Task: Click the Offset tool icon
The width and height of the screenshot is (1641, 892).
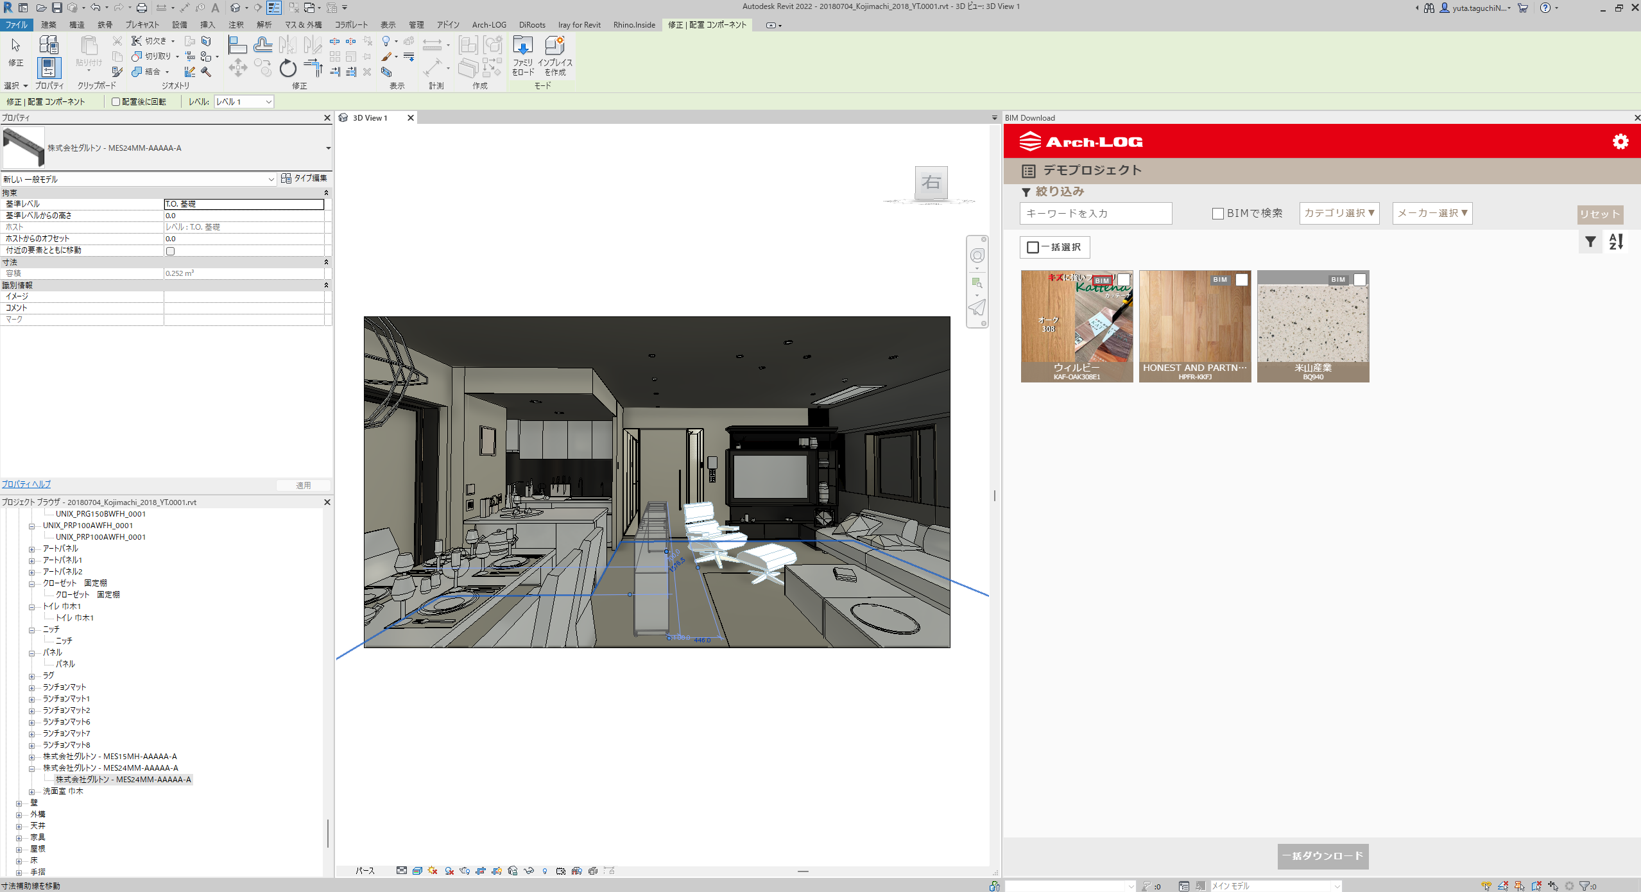Action: click(263, 45)
